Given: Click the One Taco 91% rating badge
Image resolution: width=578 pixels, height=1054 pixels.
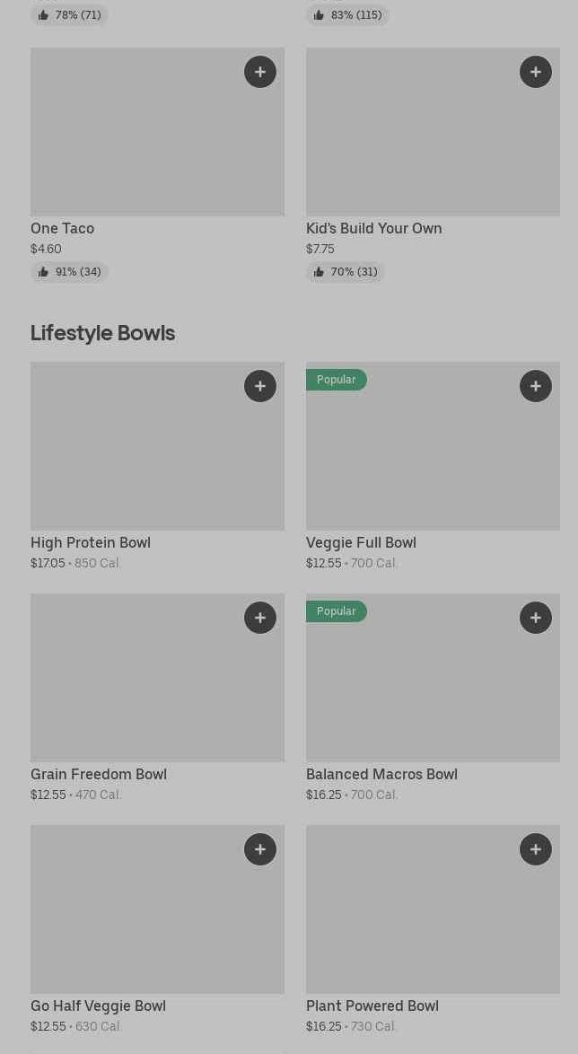Looking at the screenshot, I should click(69, 272).
